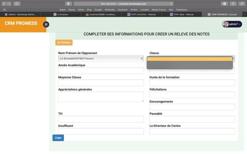Open the Safari downloads icon

pyautogui.click(x=224, y=4)
